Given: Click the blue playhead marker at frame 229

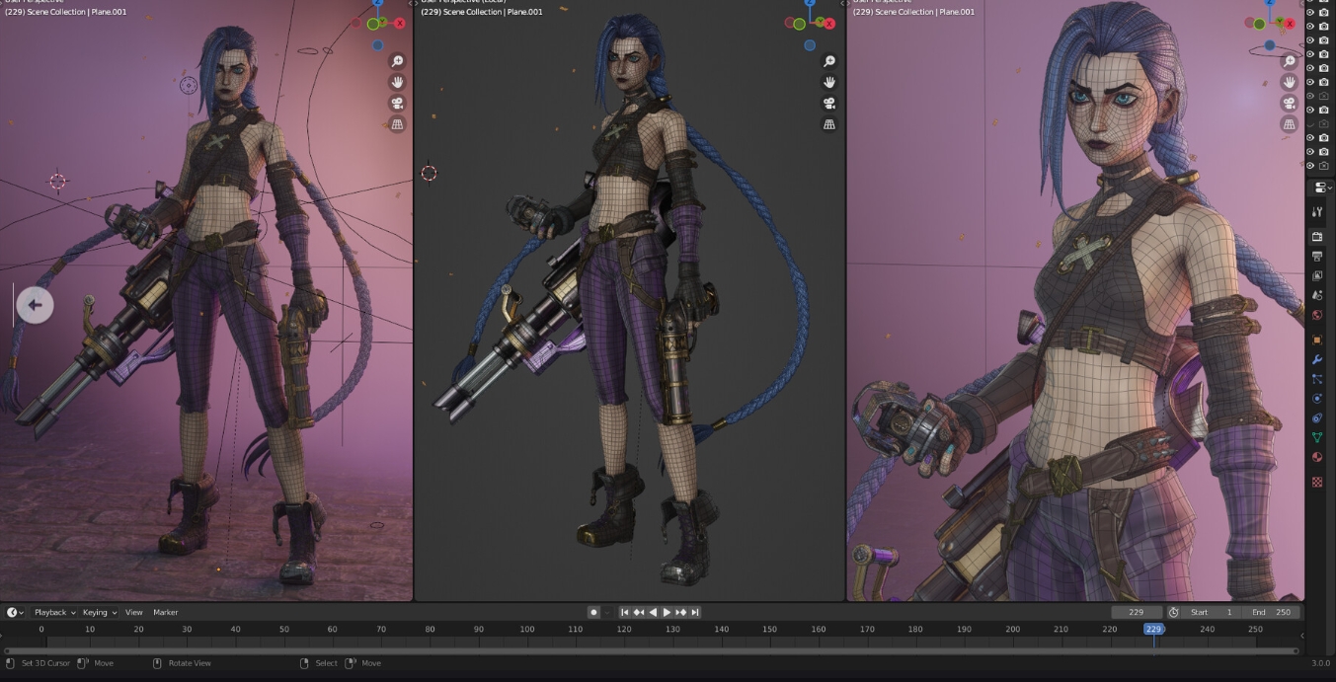Looking at the screenshot, I should tap(1153, 629).
